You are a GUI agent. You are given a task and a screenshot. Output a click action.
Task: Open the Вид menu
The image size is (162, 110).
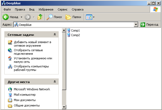coord(32,9)
